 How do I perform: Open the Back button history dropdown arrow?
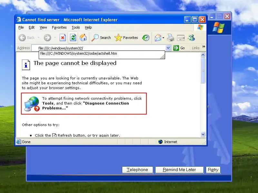[x=38, y=38]
